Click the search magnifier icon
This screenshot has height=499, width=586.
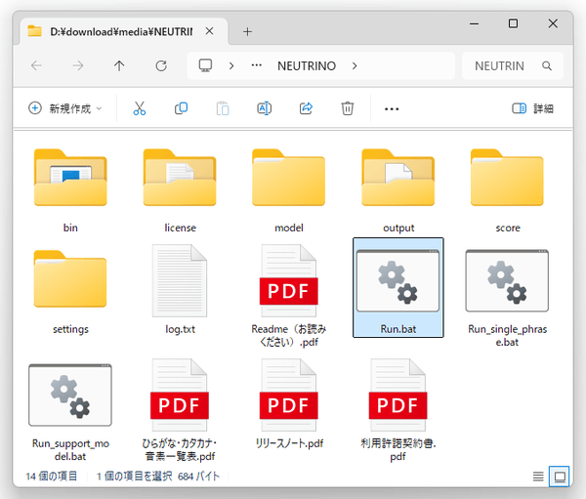tap(547, 65)
